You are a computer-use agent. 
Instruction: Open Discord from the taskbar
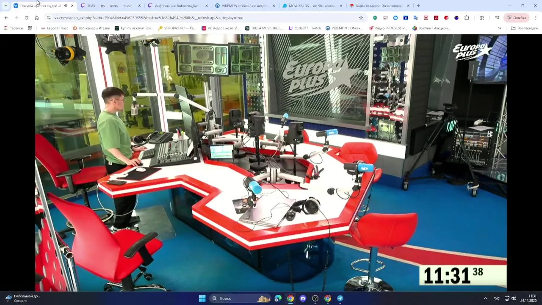click(x=303, y=298)
